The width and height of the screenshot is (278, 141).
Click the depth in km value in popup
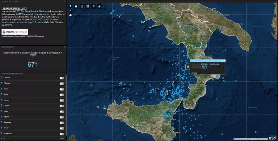205,68
